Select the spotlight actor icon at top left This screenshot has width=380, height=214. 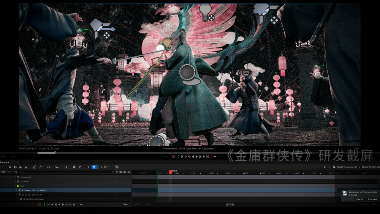(x=101, y=28)
